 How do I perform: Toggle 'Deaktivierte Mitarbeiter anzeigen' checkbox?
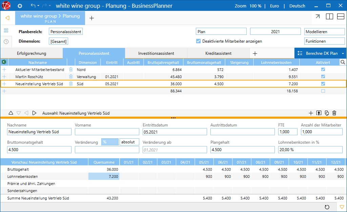click(x=199, y=41)
